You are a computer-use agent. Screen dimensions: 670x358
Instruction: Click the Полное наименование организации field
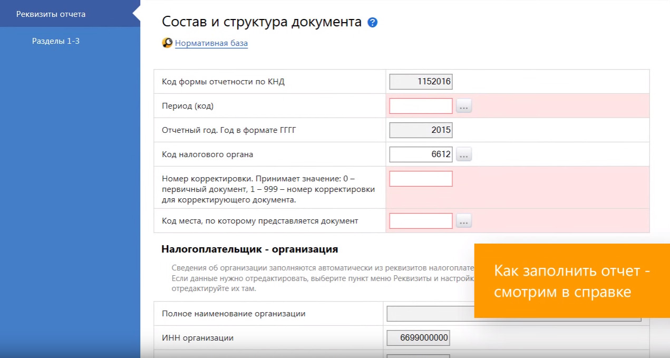[x=430, y=314]
